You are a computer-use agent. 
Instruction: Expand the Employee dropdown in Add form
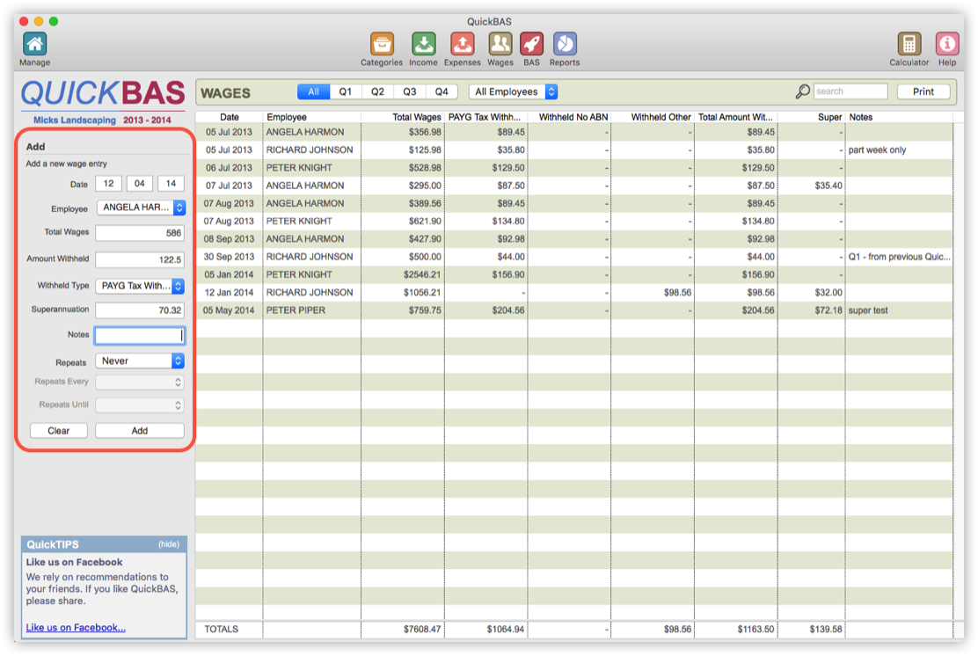click(x=140, y=208)
